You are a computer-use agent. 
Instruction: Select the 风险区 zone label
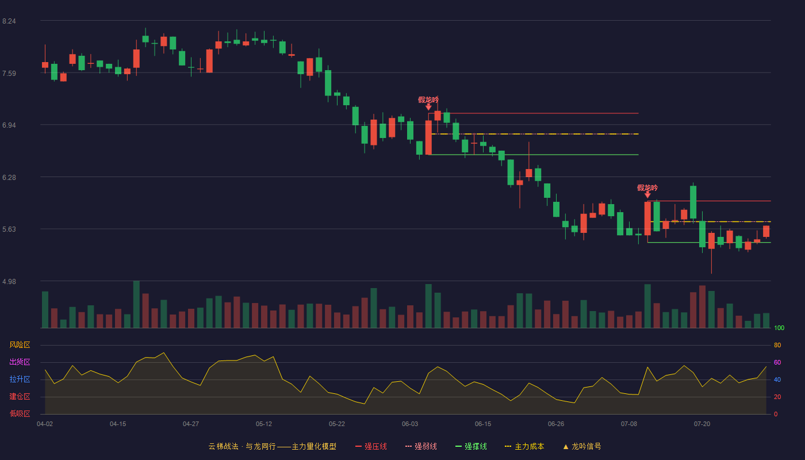point(20,345)
